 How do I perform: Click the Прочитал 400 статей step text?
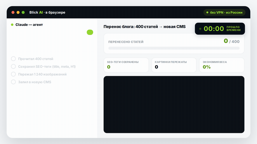click(x=36, y=59)
